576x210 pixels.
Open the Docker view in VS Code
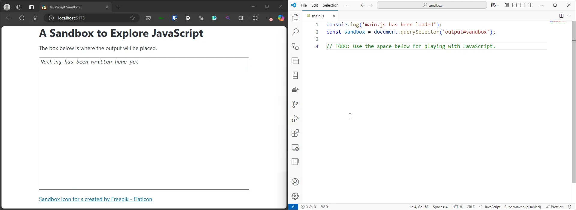coord(295,90)
